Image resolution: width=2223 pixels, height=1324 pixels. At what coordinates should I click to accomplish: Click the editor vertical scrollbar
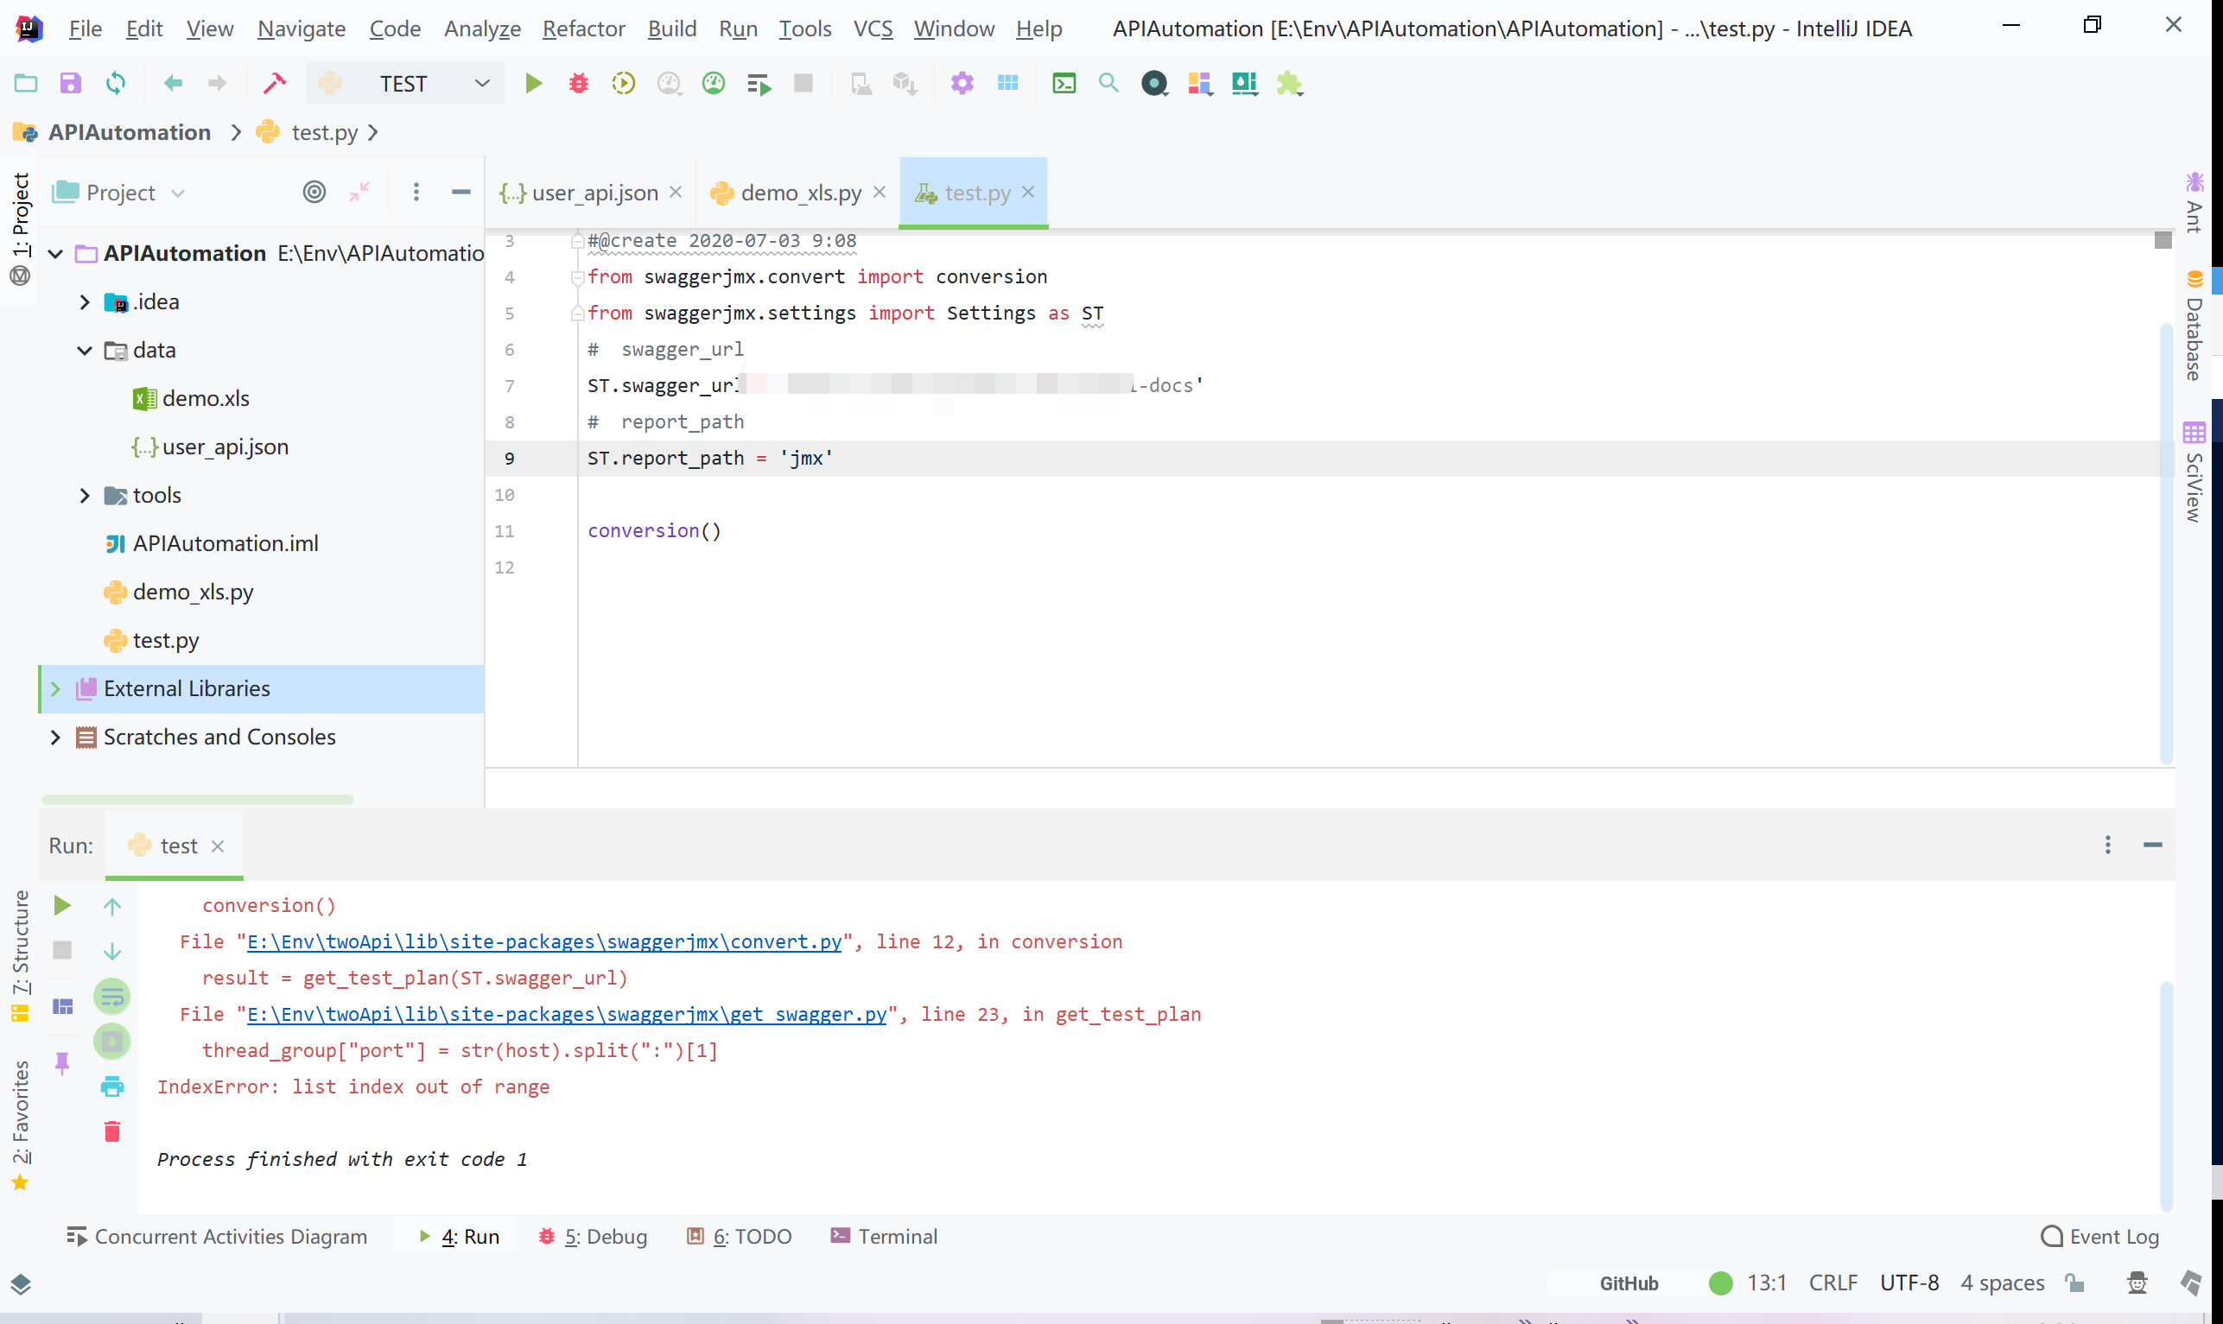(2166, 544)
